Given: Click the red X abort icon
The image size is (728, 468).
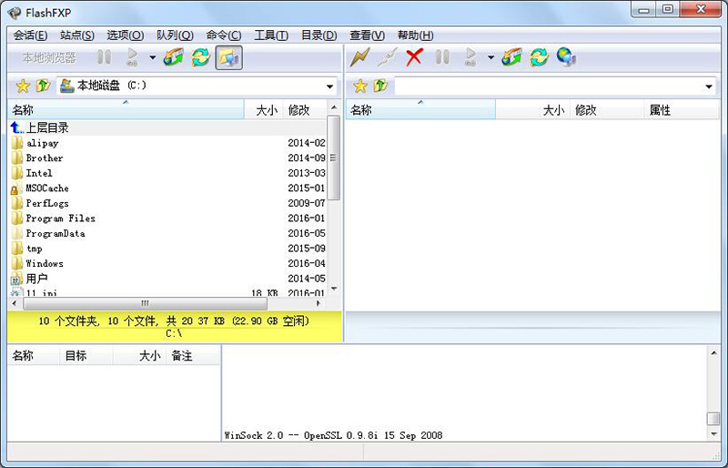Looking at the screenshot, I should coord(414,57).
